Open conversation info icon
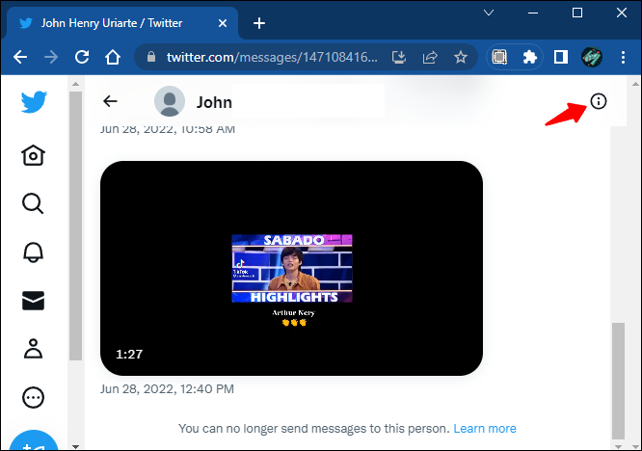Viewport: 642px width, 451px height. click(599, 101)
